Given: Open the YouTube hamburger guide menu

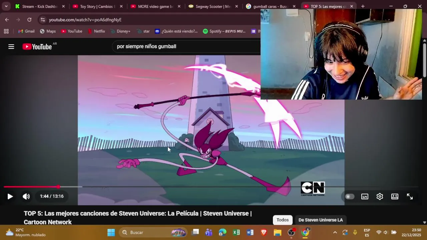Looking at the screenshot, I should click(x=11, y=47).
